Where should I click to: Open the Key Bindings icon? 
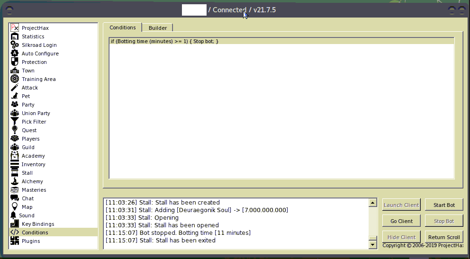(x=15, y=224)
